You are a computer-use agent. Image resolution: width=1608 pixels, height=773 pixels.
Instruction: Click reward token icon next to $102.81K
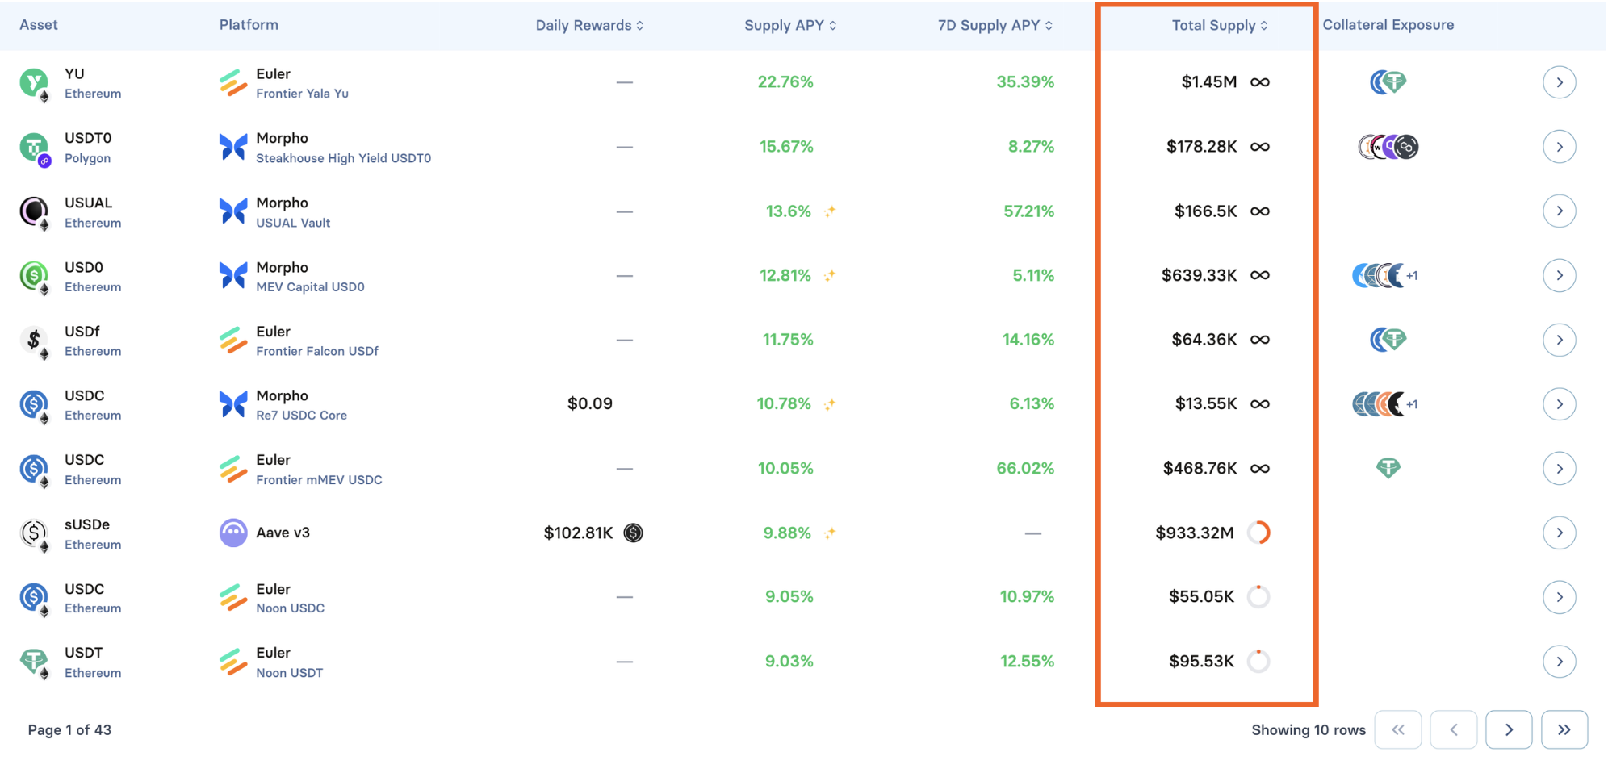[x=634, y=533]
